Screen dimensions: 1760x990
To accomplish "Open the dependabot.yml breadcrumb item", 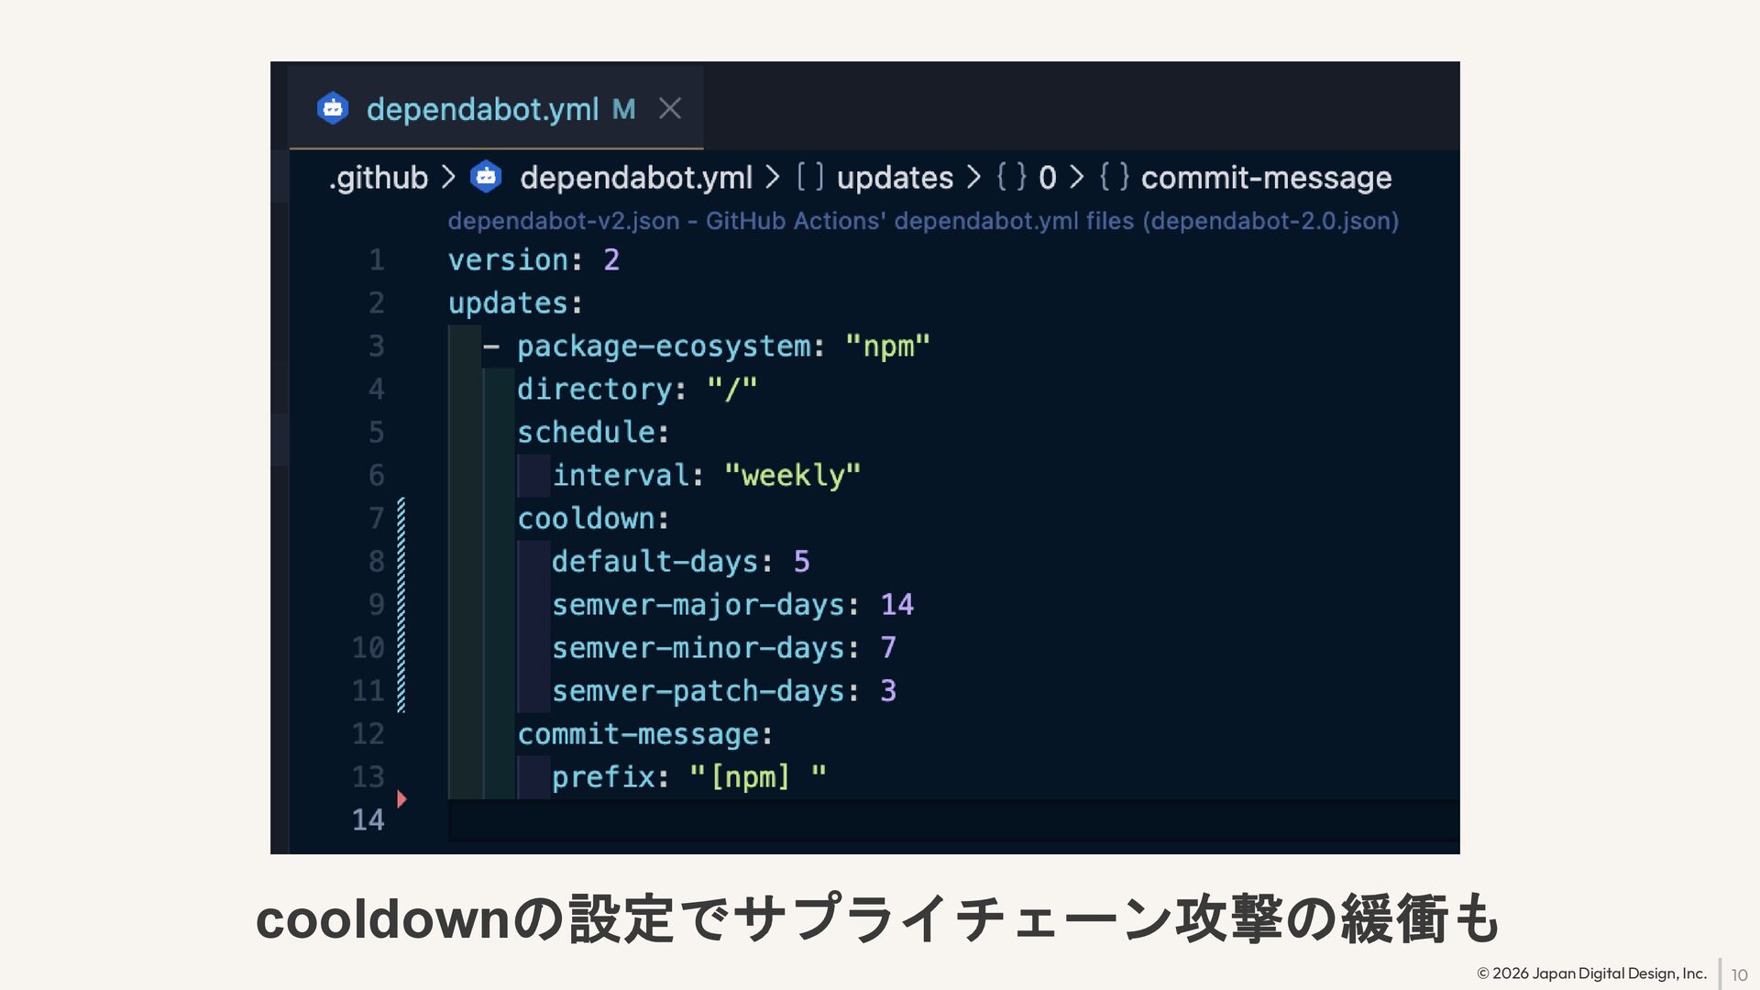I will (635, 178).
